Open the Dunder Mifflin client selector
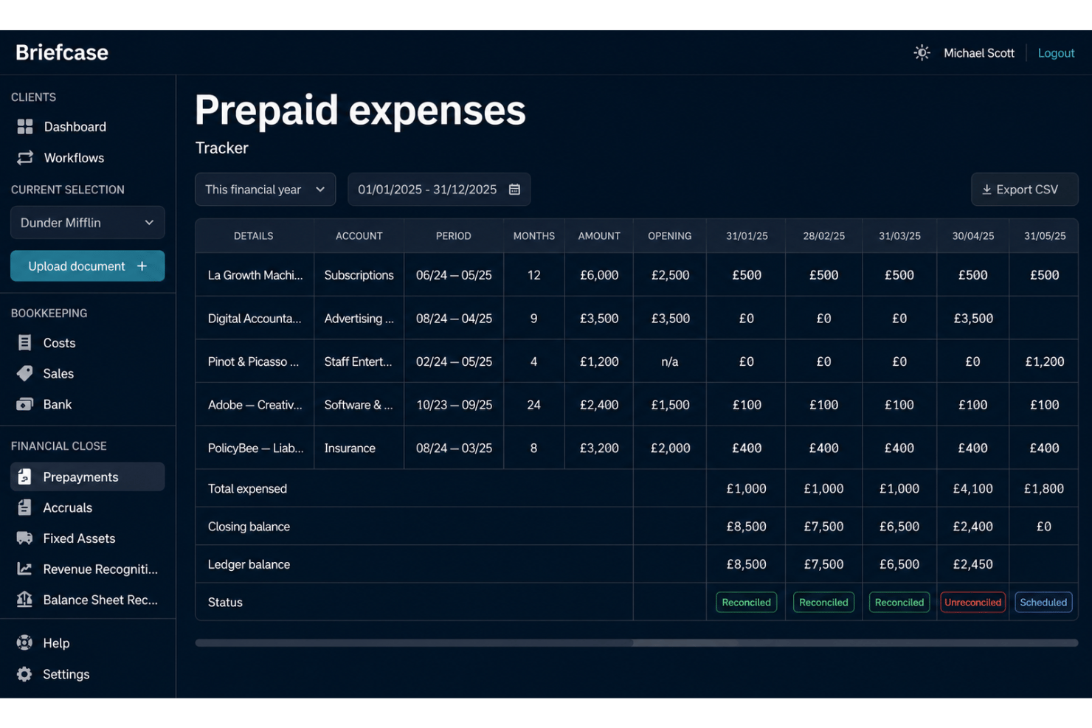 click(x=88, y=223)
